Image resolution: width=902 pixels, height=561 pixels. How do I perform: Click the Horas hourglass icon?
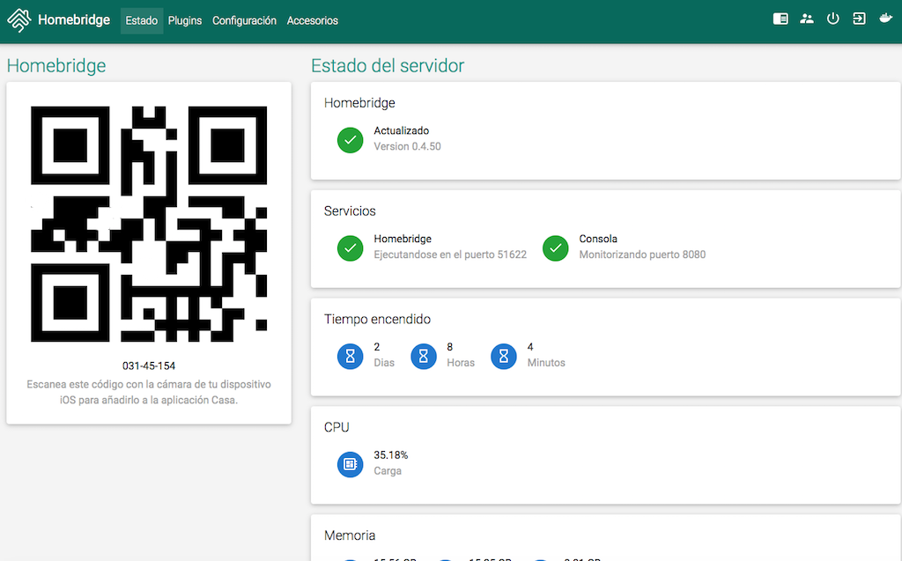click(424, 357)
